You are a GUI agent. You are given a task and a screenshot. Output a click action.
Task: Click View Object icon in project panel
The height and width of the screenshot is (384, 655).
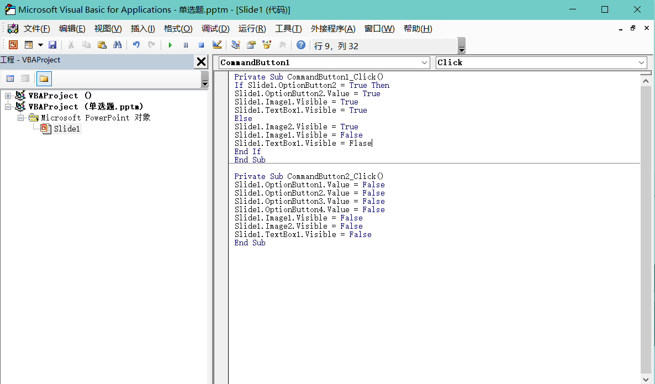25,78
